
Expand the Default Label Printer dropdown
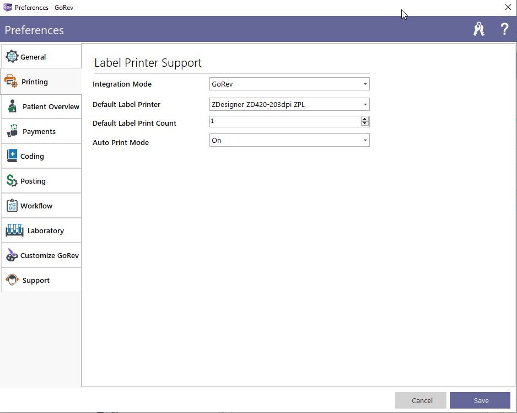[289, 104]
